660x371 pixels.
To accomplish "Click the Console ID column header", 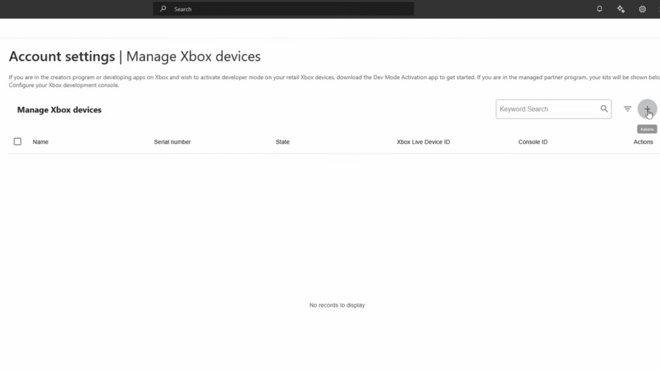I will [x=532, y=142].
